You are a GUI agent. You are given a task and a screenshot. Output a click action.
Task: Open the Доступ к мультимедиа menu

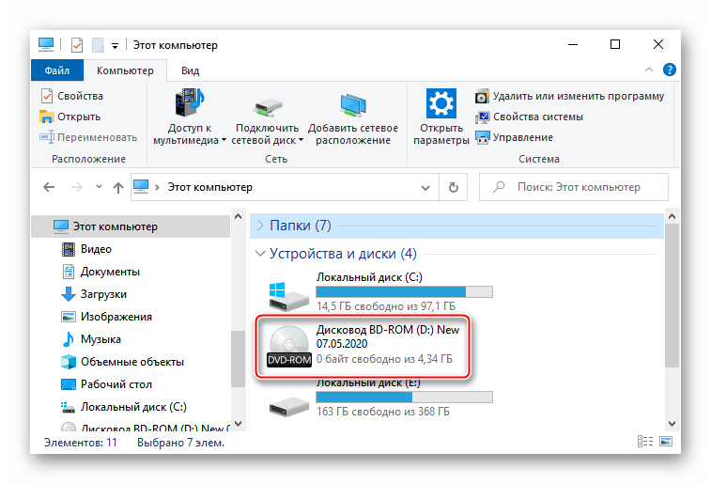[x=190, y=117]
